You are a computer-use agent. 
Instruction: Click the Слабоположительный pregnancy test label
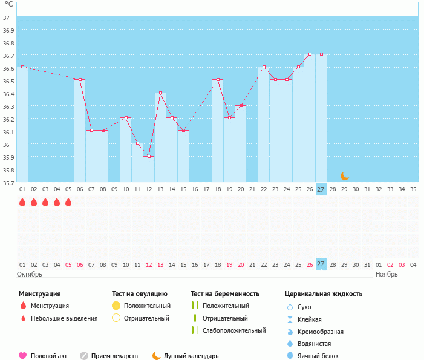click(x=234, y=330)
